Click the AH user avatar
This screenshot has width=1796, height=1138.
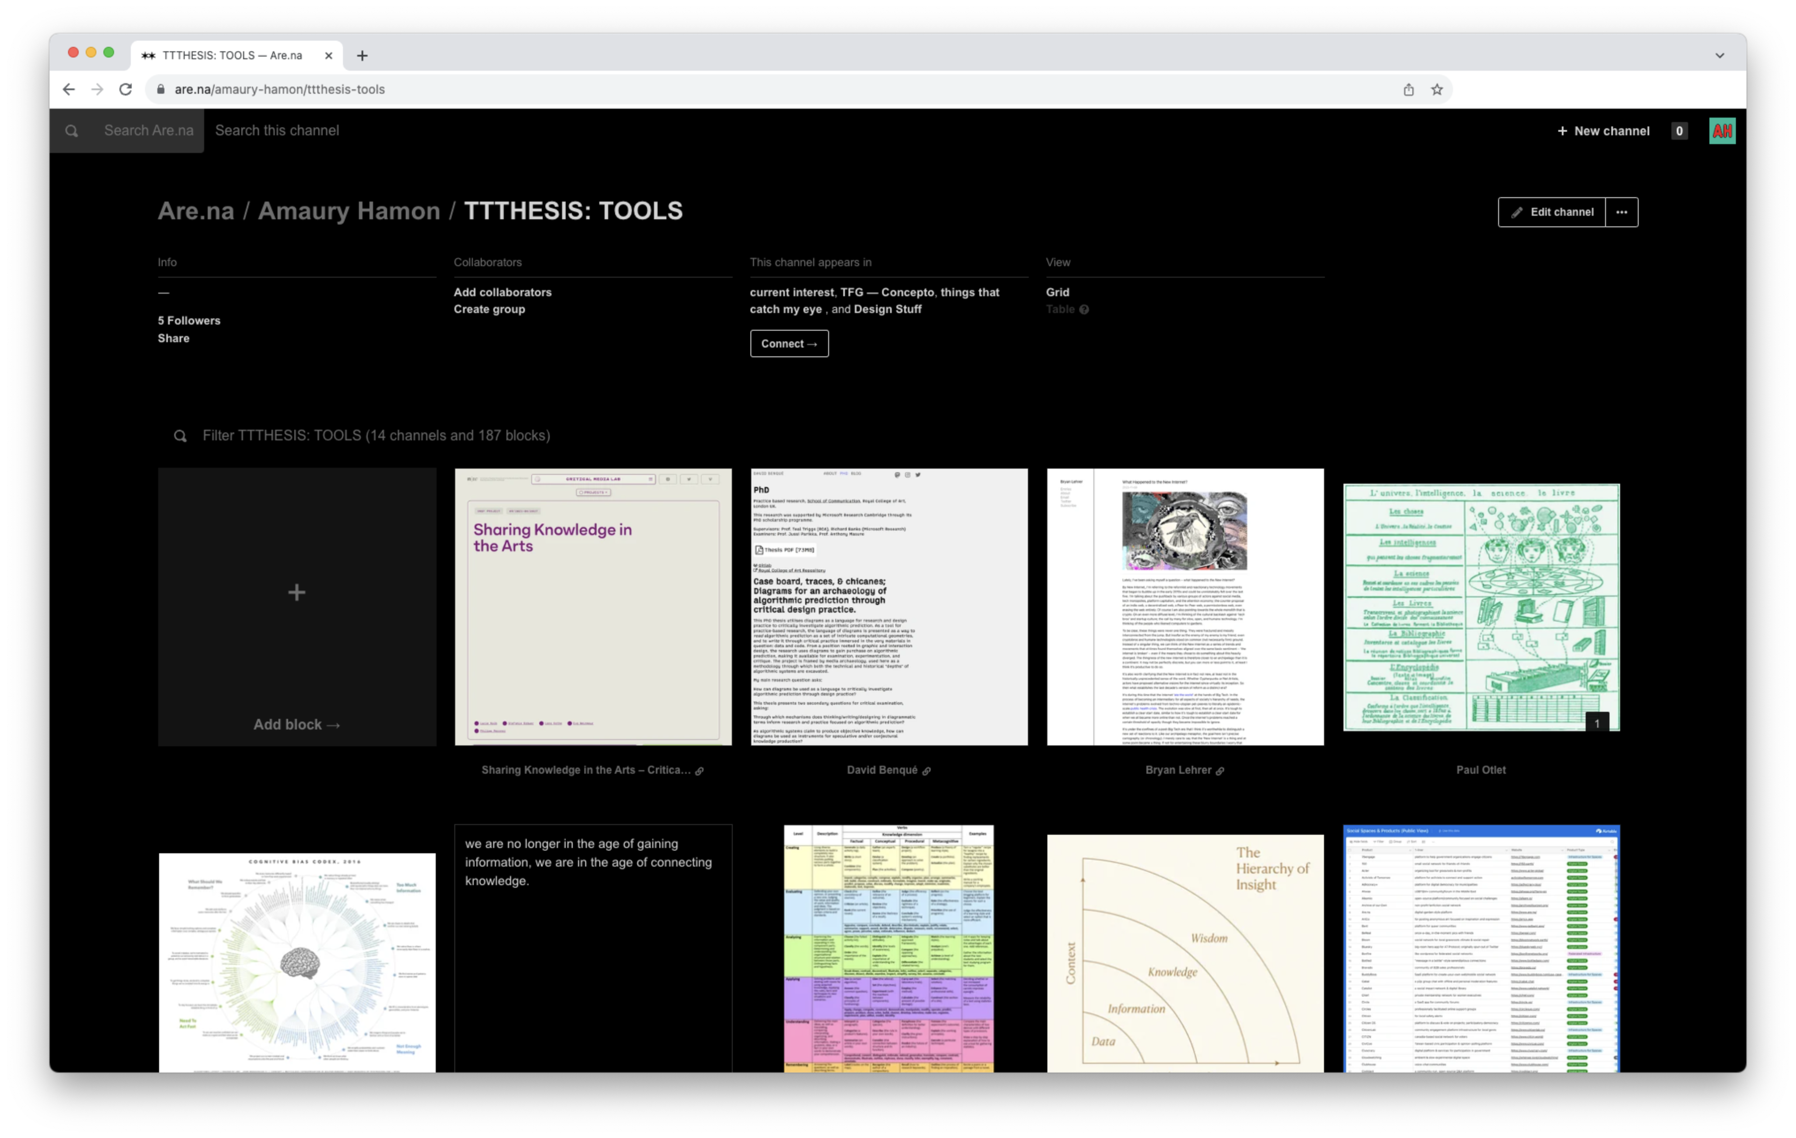pyautogui.click(x=1721, y=131)
